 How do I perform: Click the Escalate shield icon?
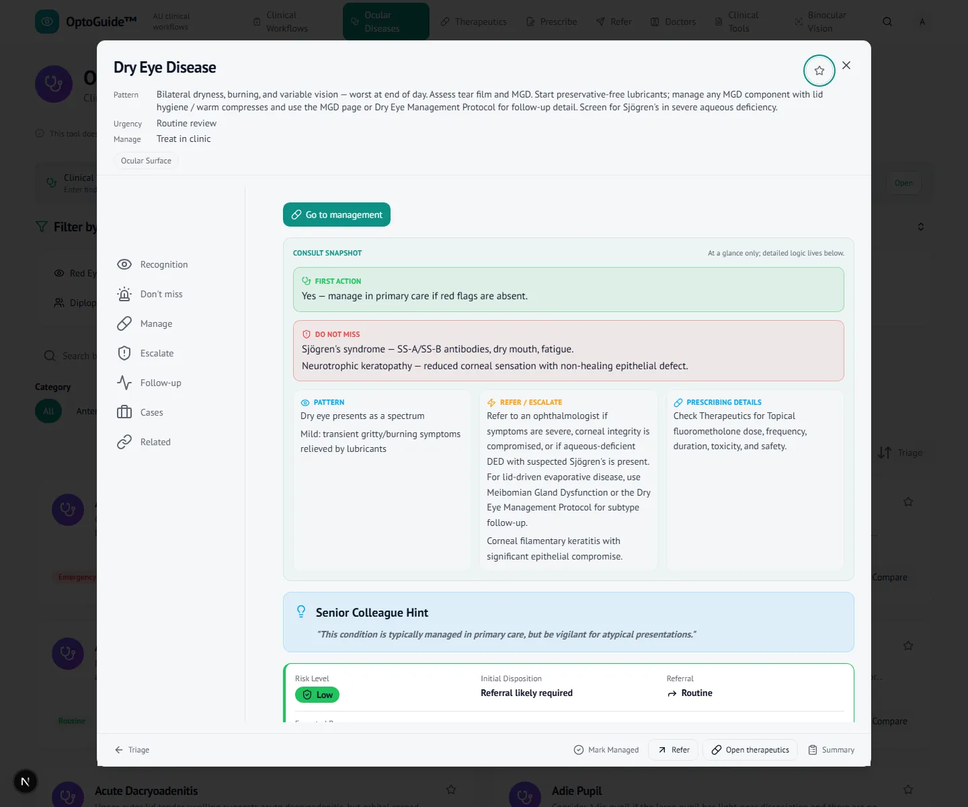(124, 353)
